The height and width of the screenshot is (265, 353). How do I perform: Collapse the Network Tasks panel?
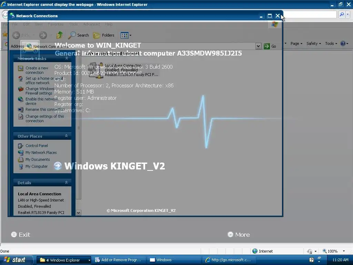(x=67, y=58)
